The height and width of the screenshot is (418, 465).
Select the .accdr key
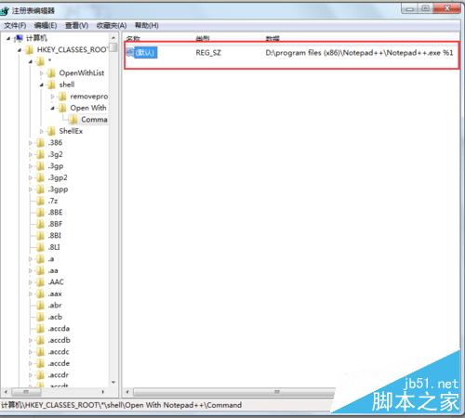[x=59, y=375]
